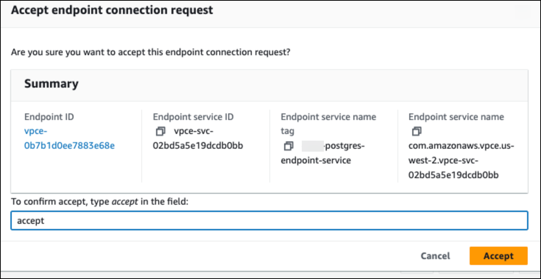Confirm with the orange Accept button
This screenshot has width=541, height=279.
click(x=498, y=256)
